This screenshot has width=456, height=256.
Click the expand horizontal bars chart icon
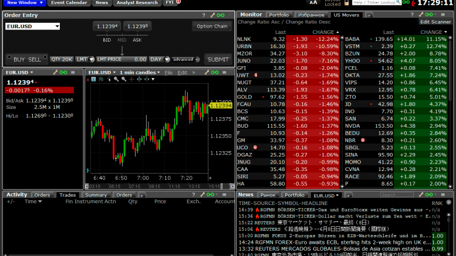click(139, 79)
